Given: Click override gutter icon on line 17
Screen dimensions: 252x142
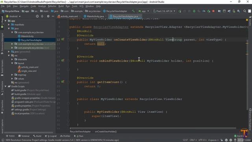Looking at the screenshot, I should (63, 60).
